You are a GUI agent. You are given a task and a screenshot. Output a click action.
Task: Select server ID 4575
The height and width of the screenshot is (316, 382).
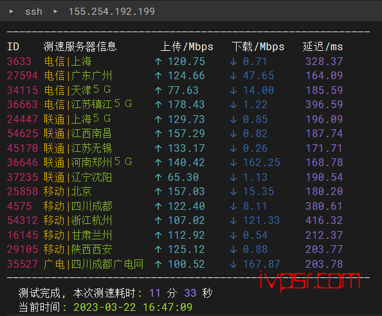pos(19,207)
